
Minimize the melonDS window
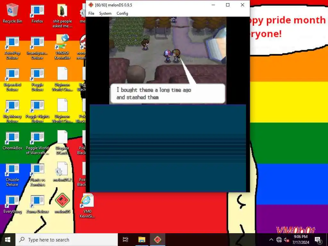pos(213,5)
